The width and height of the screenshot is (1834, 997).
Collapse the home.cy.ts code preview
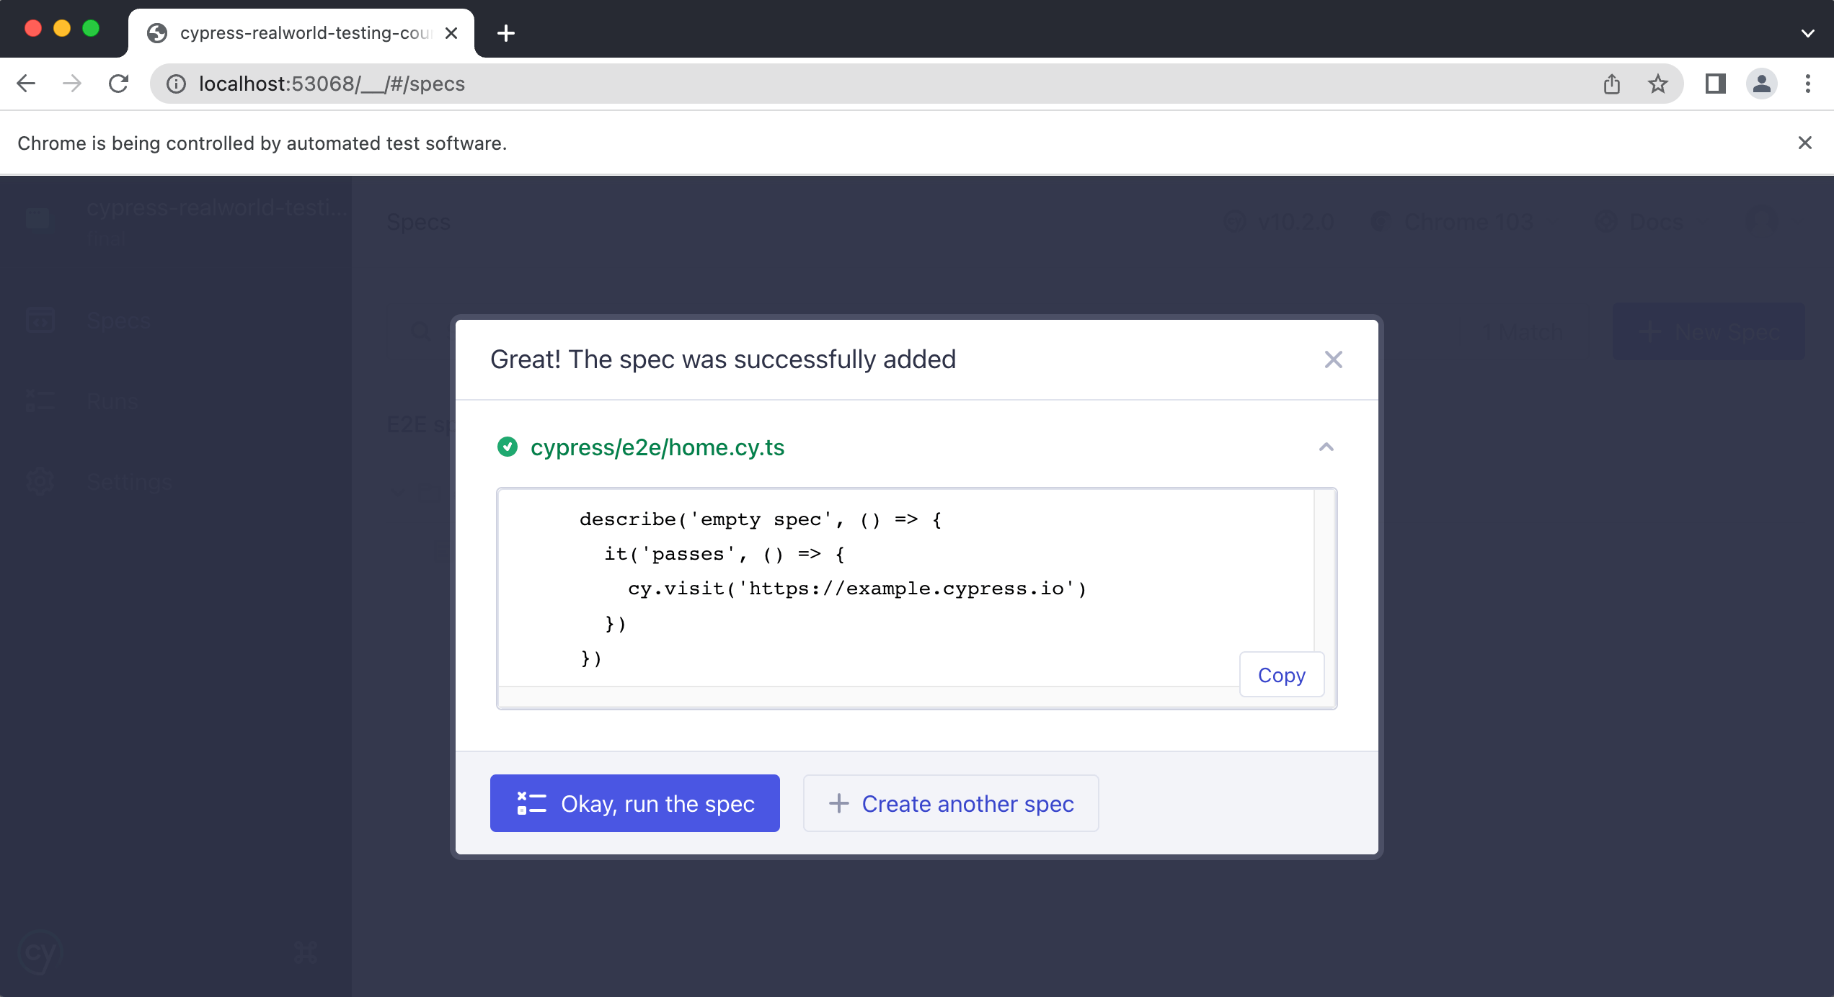point(1326,447)
